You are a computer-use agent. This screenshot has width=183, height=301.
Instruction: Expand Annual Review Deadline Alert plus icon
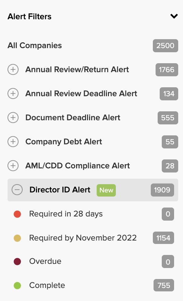[13, 93]
